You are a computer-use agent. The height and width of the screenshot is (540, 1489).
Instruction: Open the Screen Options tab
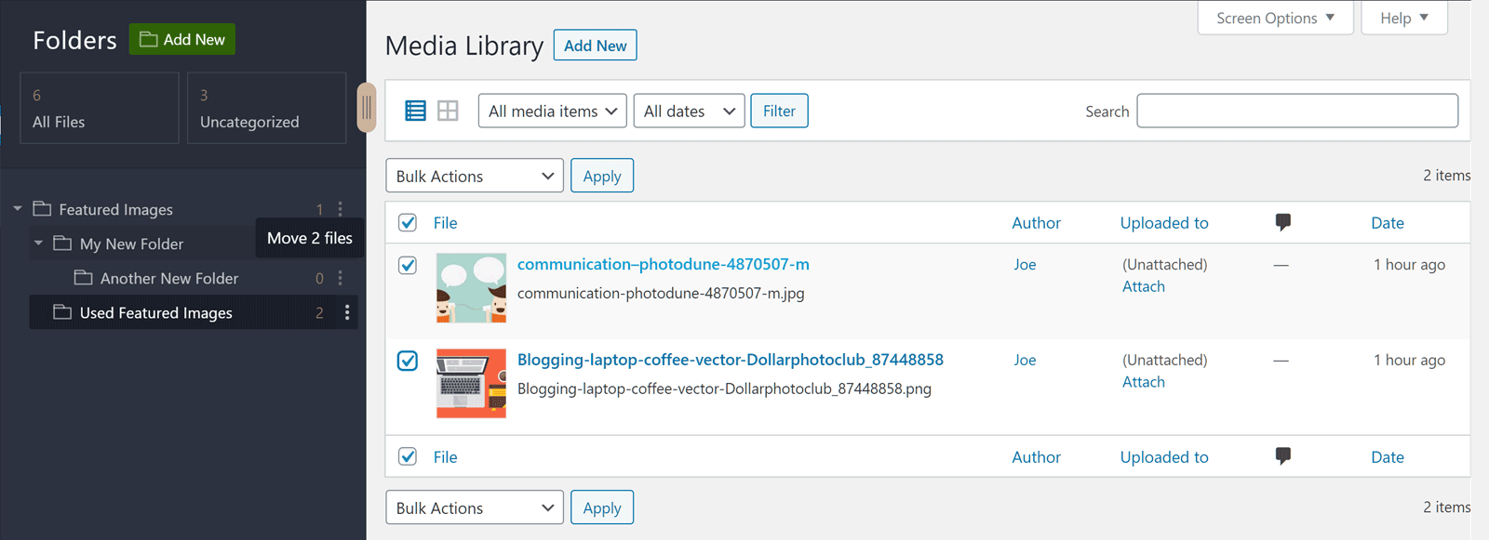(x=1275, y=18)
